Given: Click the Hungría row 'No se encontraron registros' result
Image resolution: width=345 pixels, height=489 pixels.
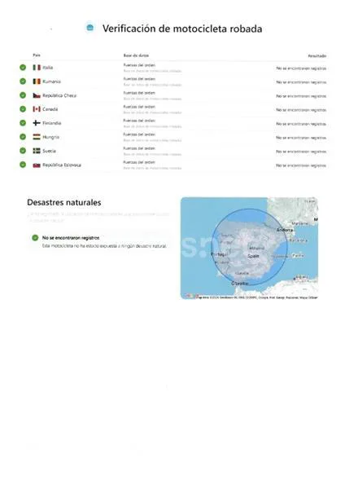Looking at the screenshot, I should click(301, 138).
